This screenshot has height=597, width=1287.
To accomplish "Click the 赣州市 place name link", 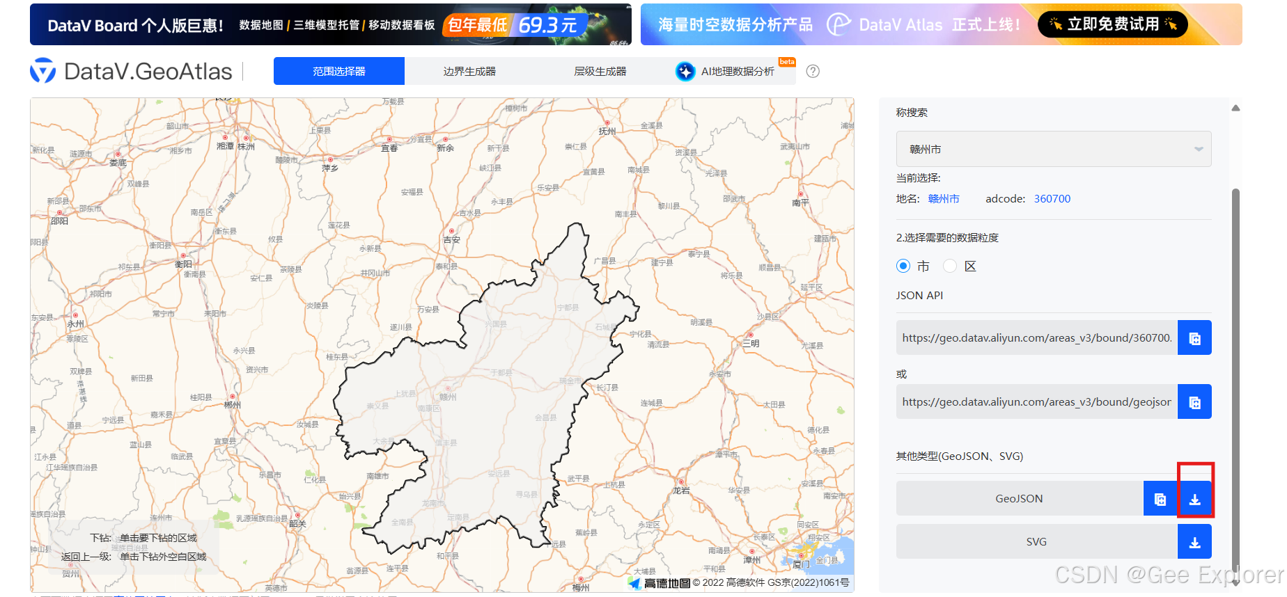I will coord(944,199).
